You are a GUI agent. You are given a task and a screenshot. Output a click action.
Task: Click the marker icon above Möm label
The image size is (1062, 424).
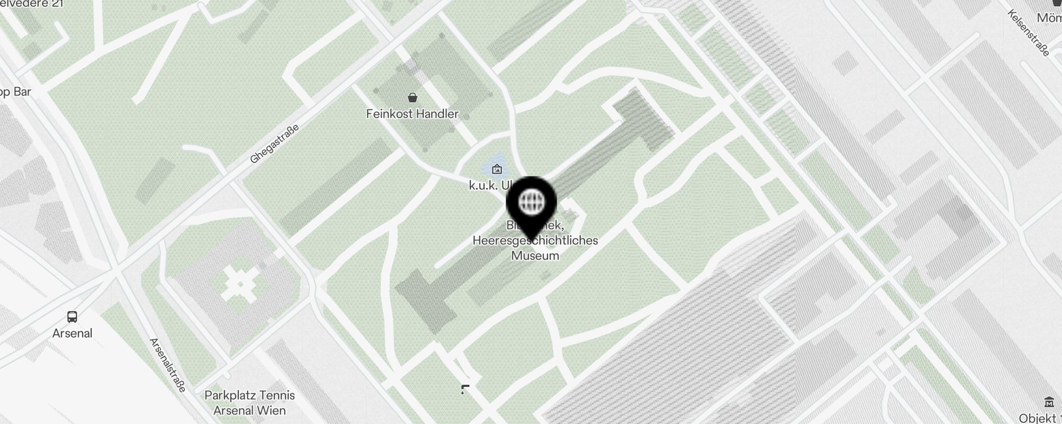[1057, 3]
